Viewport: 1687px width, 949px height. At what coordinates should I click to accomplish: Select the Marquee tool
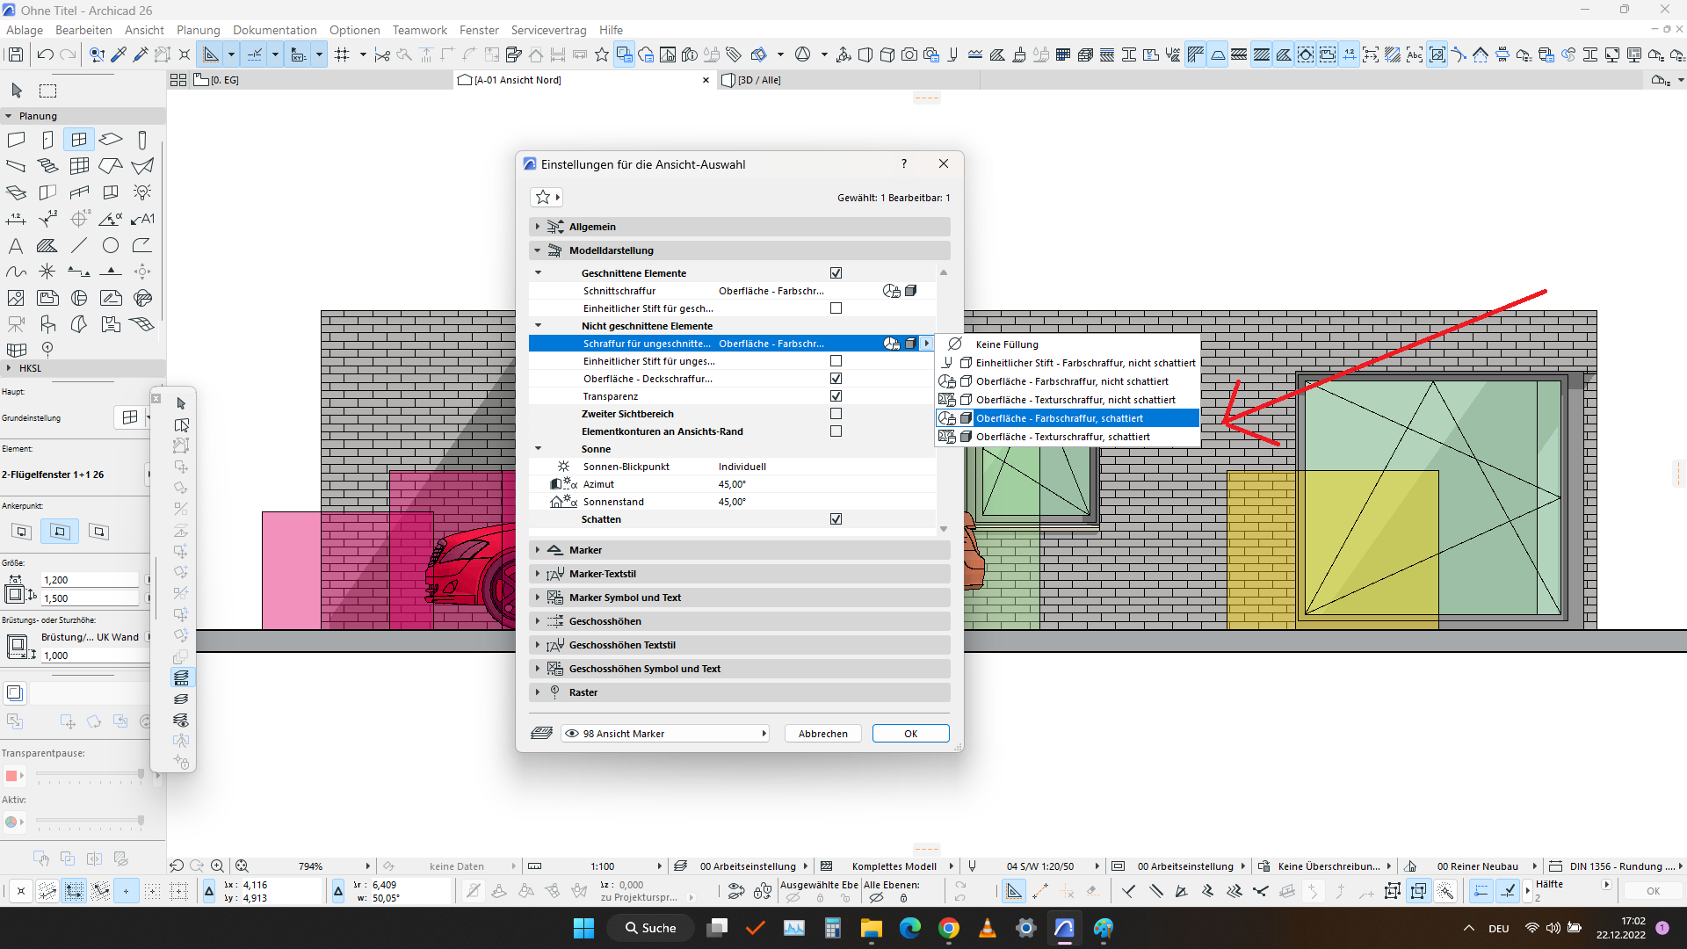pyautogui.click(x=48, y=91)
